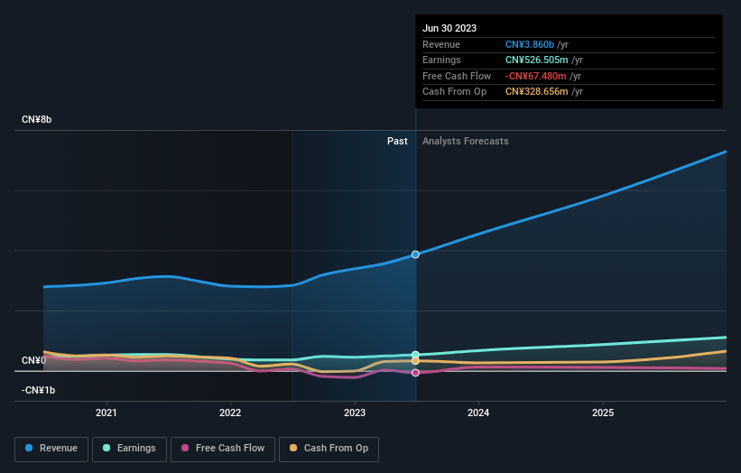This screenshot has width=741, height=473.
Task: Toggle the Earnings legend series
Action: pos(129,449)
